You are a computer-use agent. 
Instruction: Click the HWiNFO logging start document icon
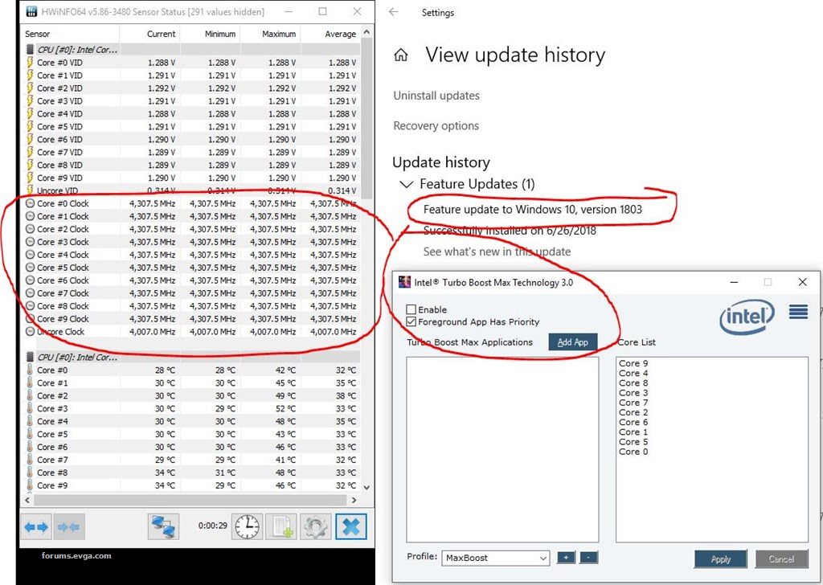click(282, 527)
